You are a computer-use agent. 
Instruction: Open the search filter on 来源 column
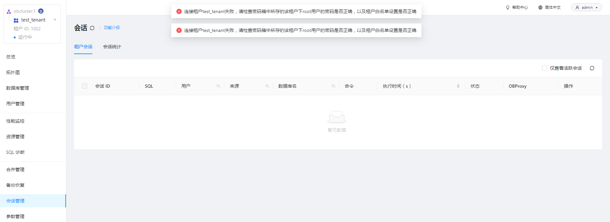click(267, 86)
